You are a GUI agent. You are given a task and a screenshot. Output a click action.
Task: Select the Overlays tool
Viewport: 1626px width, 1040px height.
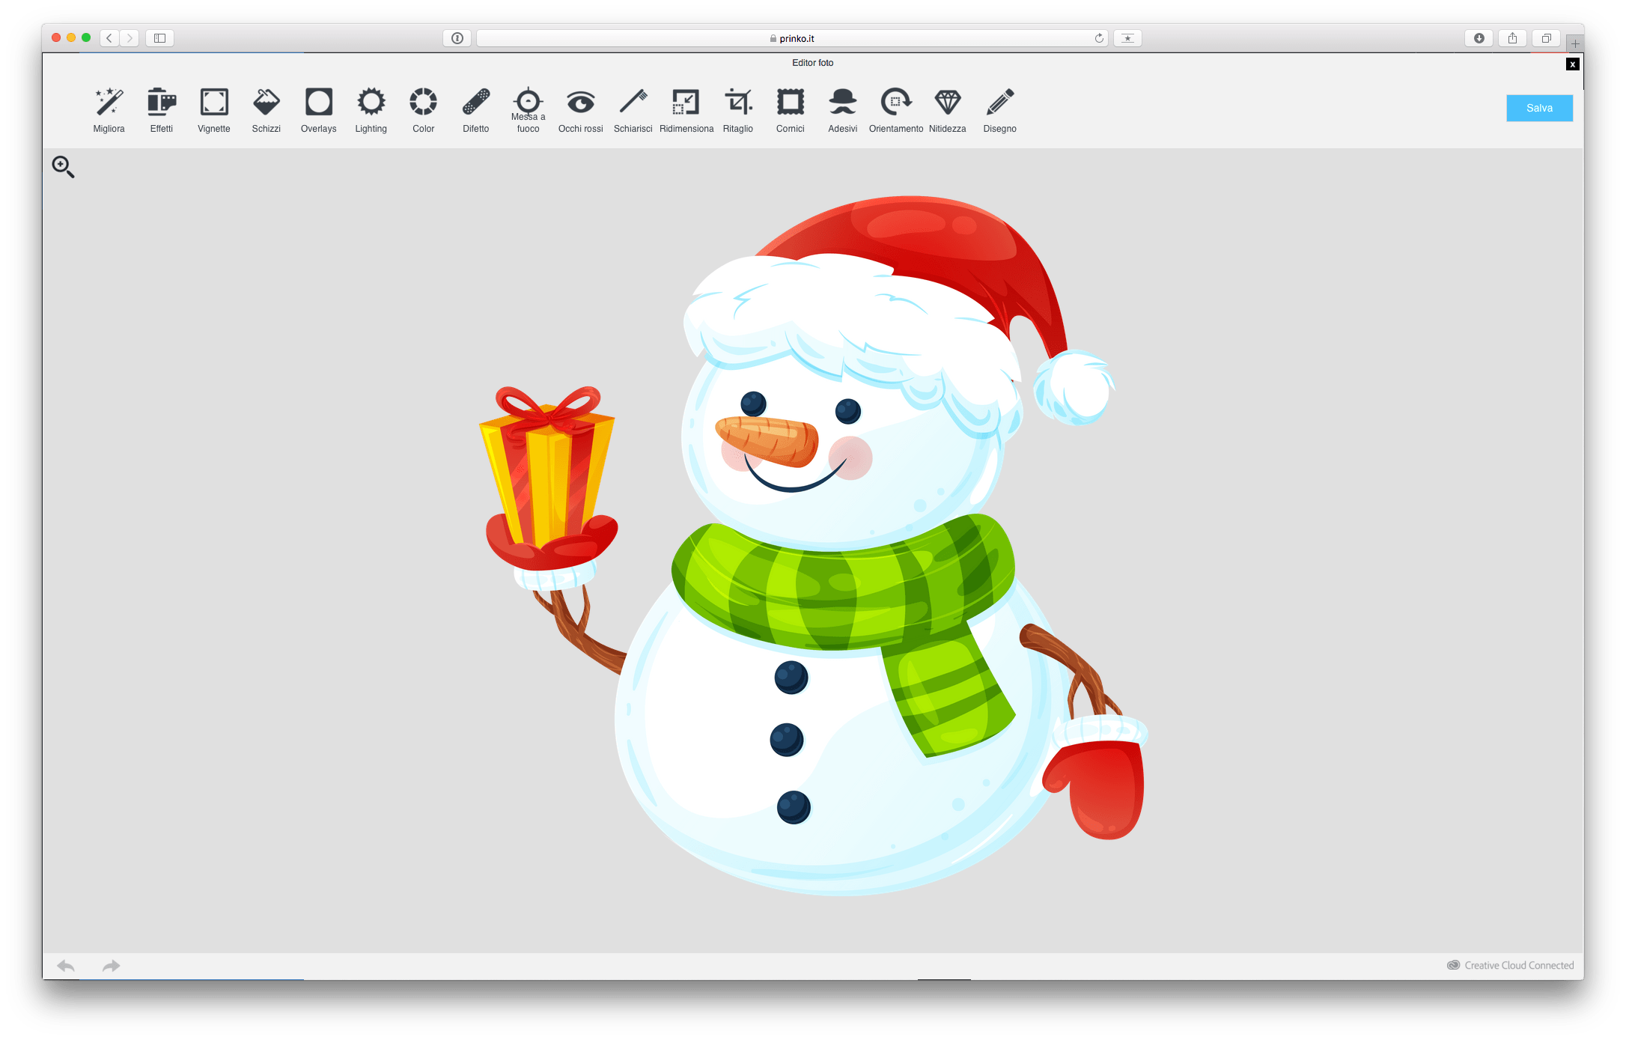point(318,110)
